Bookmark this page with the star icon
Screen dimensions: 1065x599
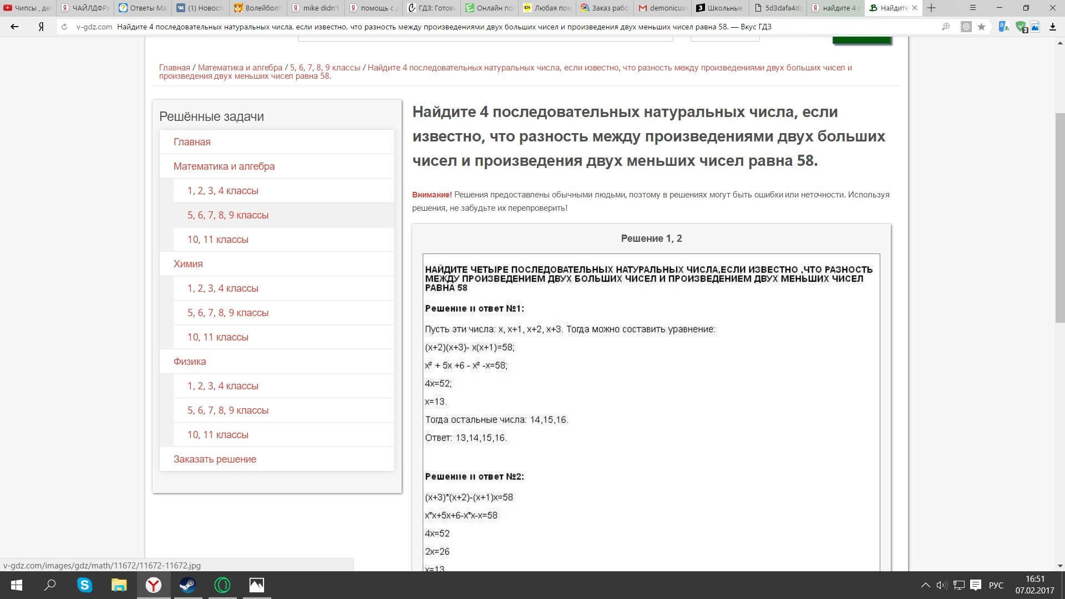tap(981, 27)
